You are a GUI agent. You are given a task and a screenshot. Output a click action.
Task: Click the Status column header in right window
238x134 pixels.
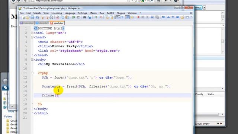[211, 94]
